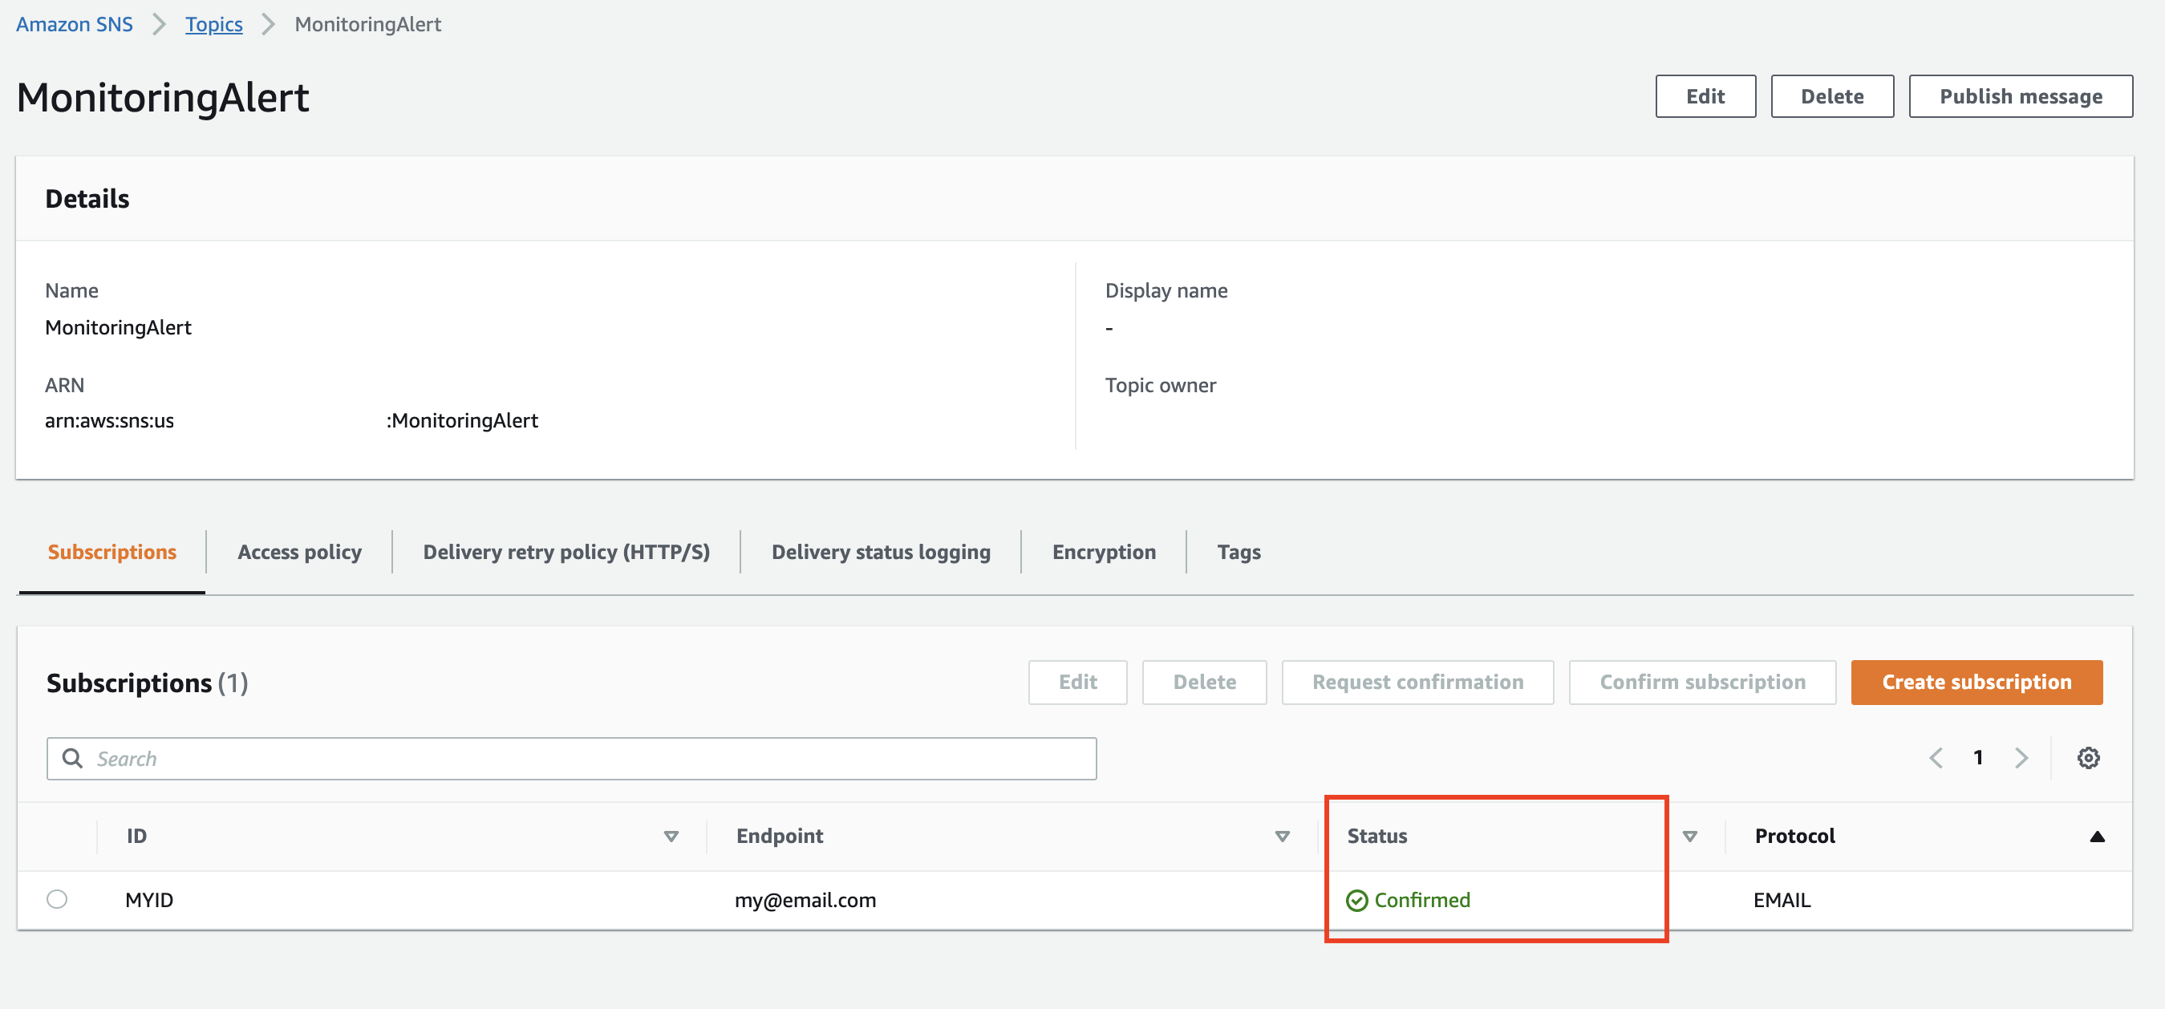Screen dimensions: 2165x1009
Task: Click the Create subscription button
Action: 1976,683
